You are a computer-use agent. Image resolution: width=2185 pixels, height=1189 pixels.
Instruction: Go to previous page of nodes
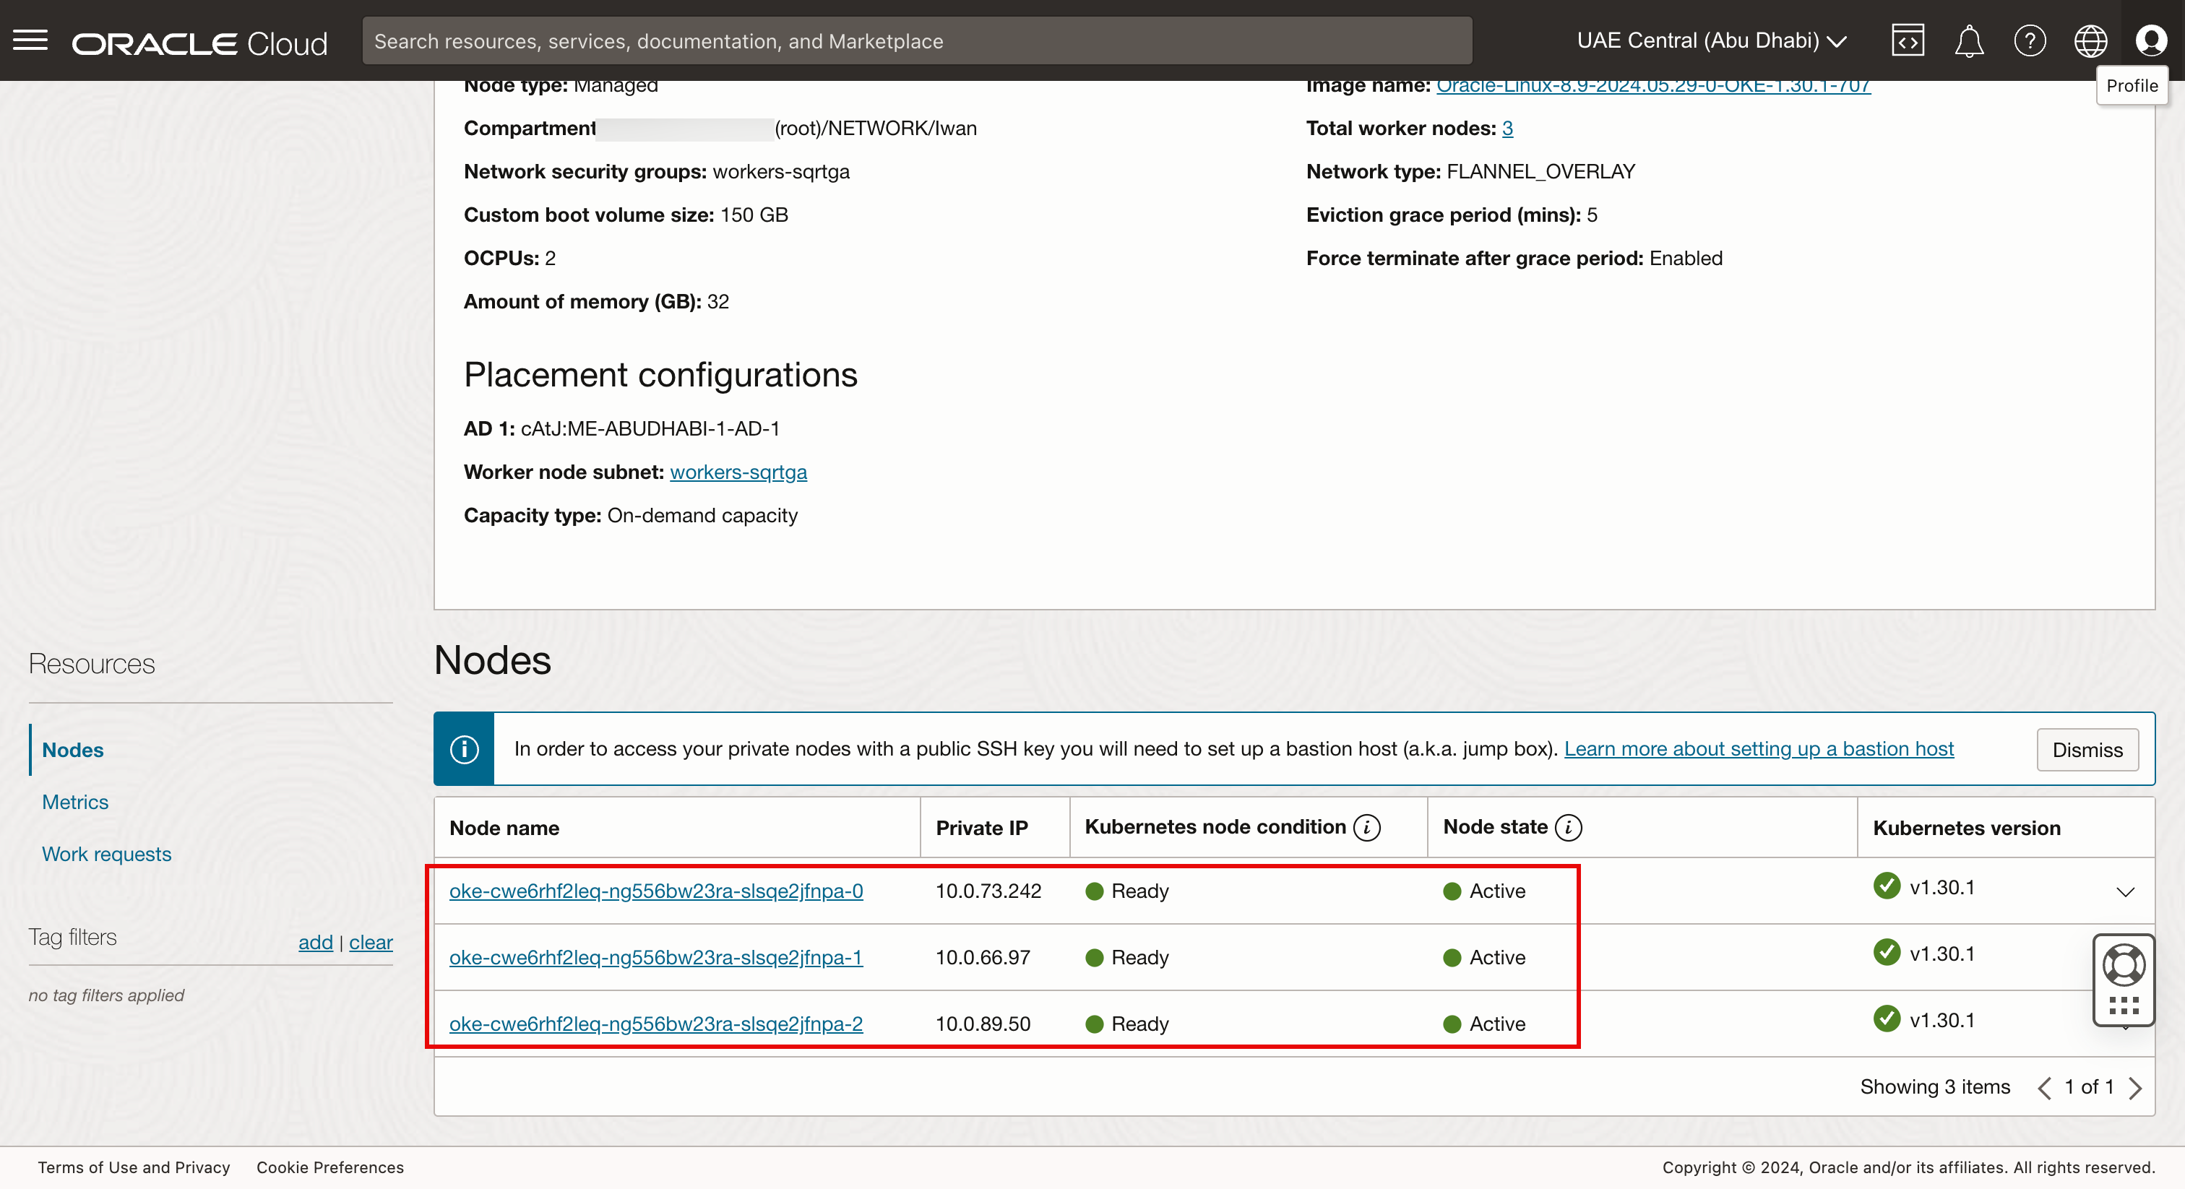coord(2044,1088)
